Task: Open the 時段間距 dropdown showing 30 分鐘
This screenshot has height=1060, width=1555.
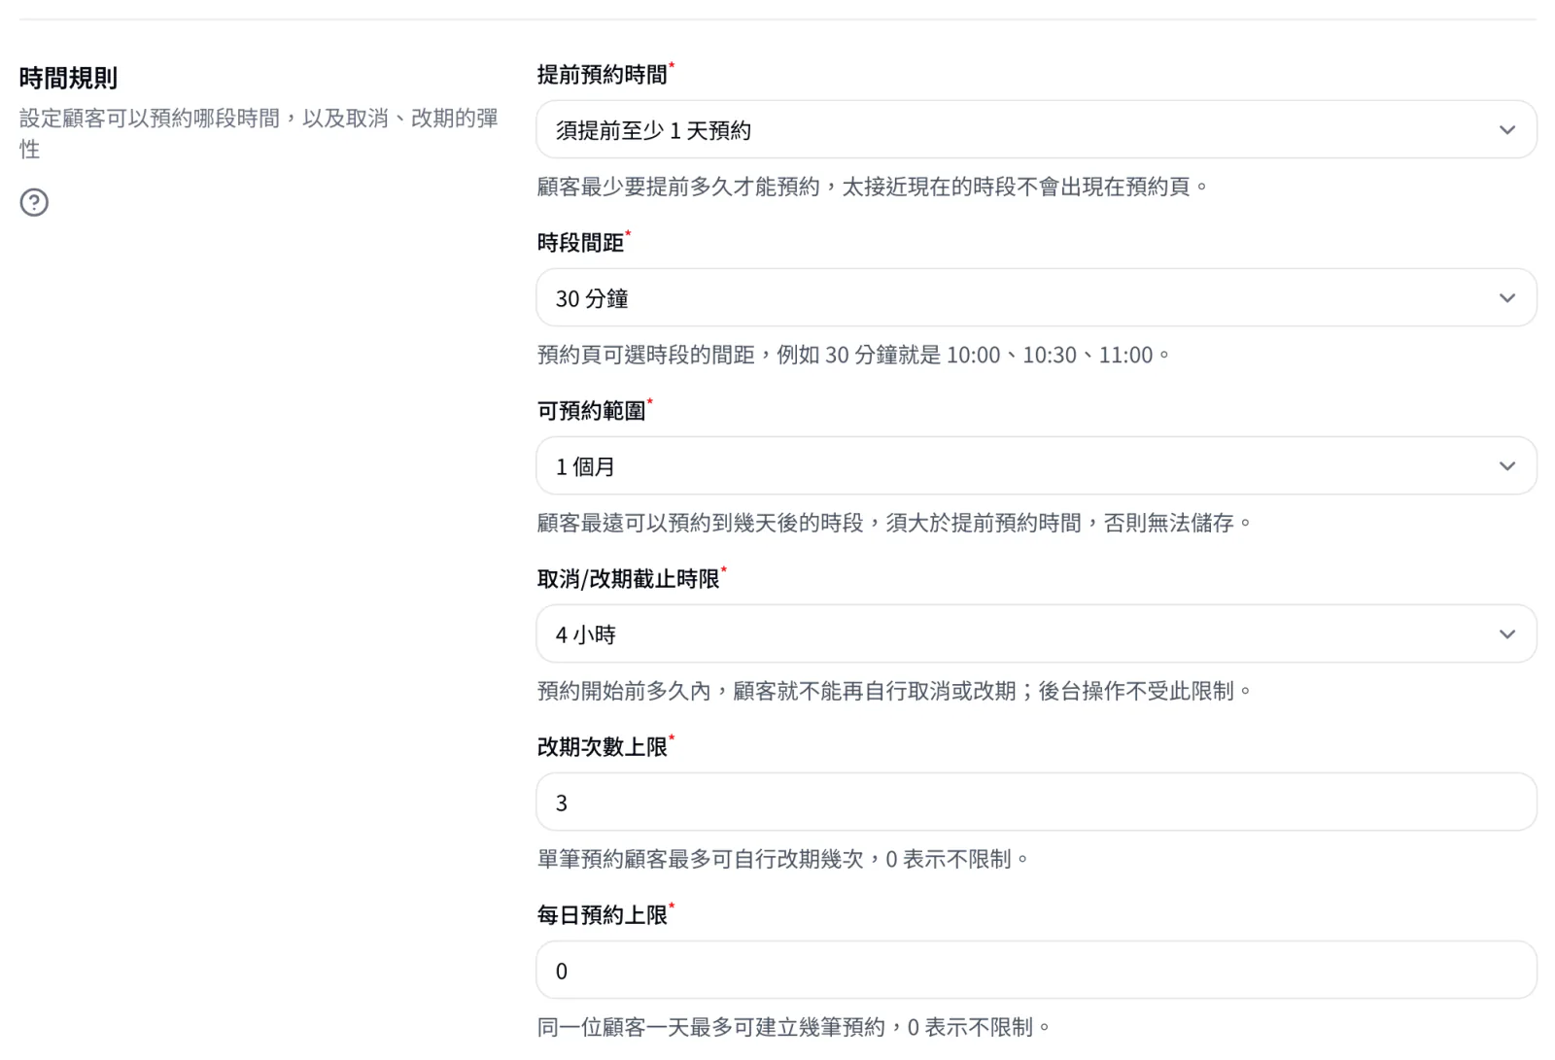Action: 1036,297
